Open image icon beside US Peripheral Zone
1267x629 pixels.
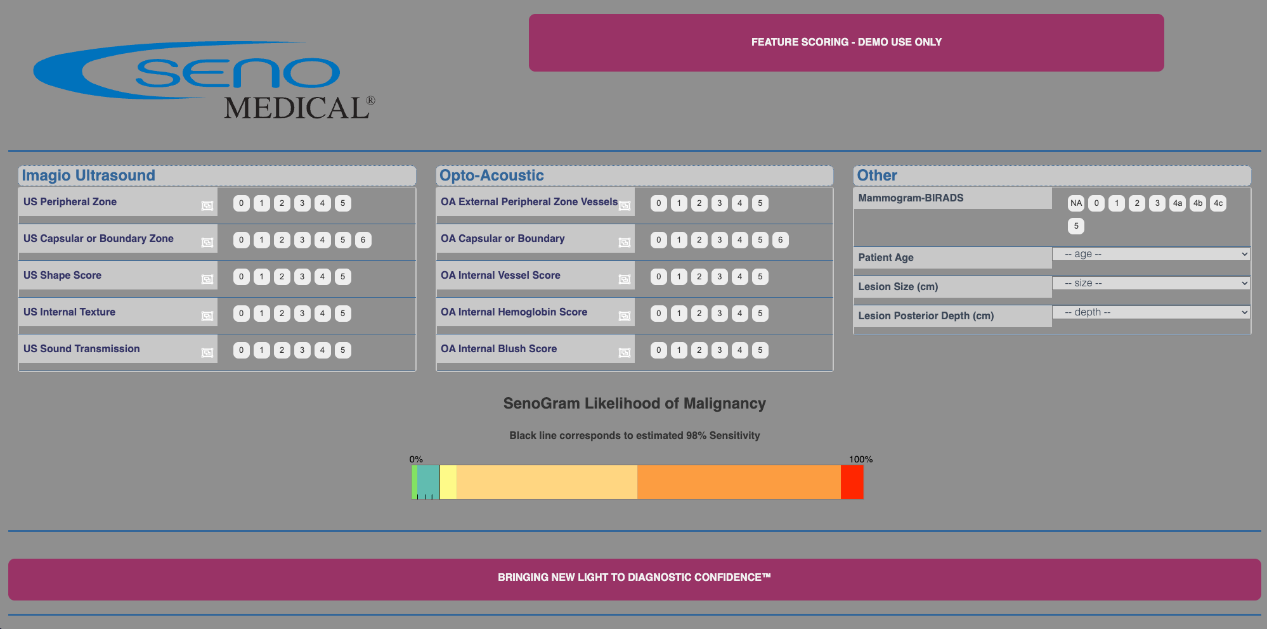pos(207,206)
